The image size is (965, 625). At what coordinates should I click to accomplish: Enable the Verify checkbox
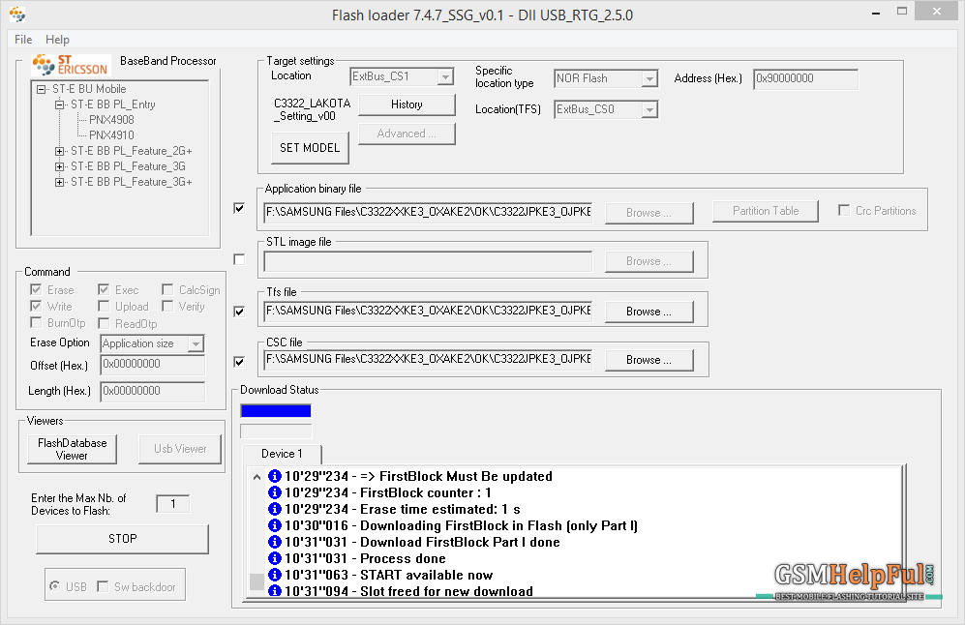(167, 306)
